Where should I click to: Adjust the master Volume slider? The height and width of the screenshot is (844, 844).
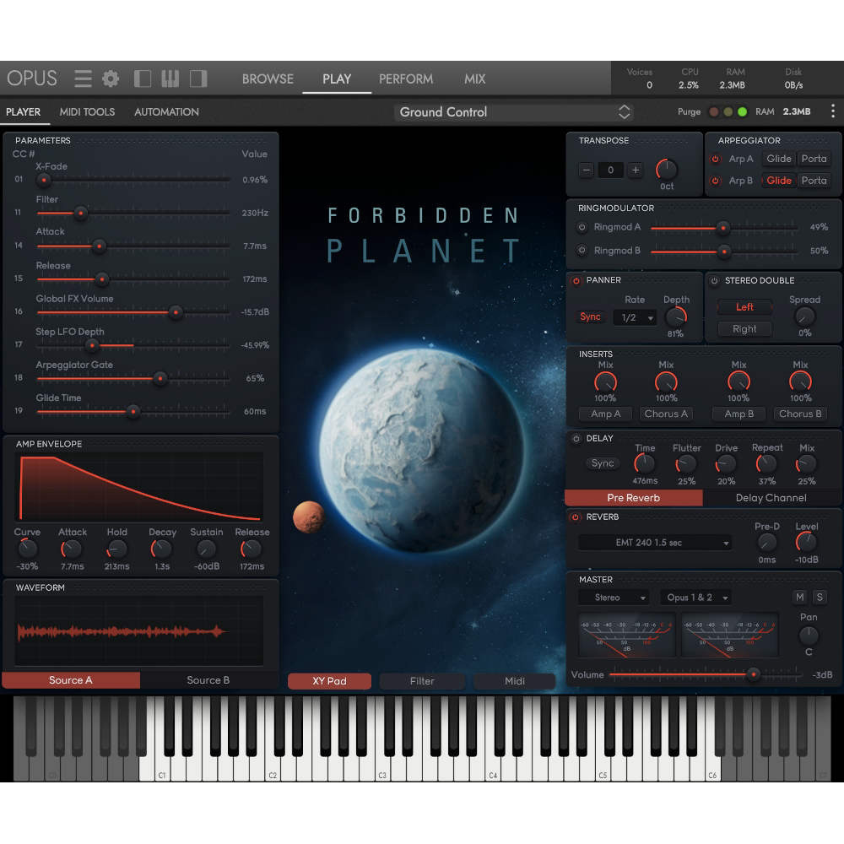tap(705, 674)
